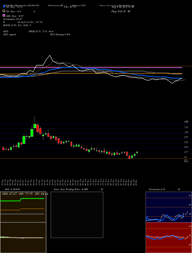Click the peak of the white price line
192x253 pixels.
50,56
